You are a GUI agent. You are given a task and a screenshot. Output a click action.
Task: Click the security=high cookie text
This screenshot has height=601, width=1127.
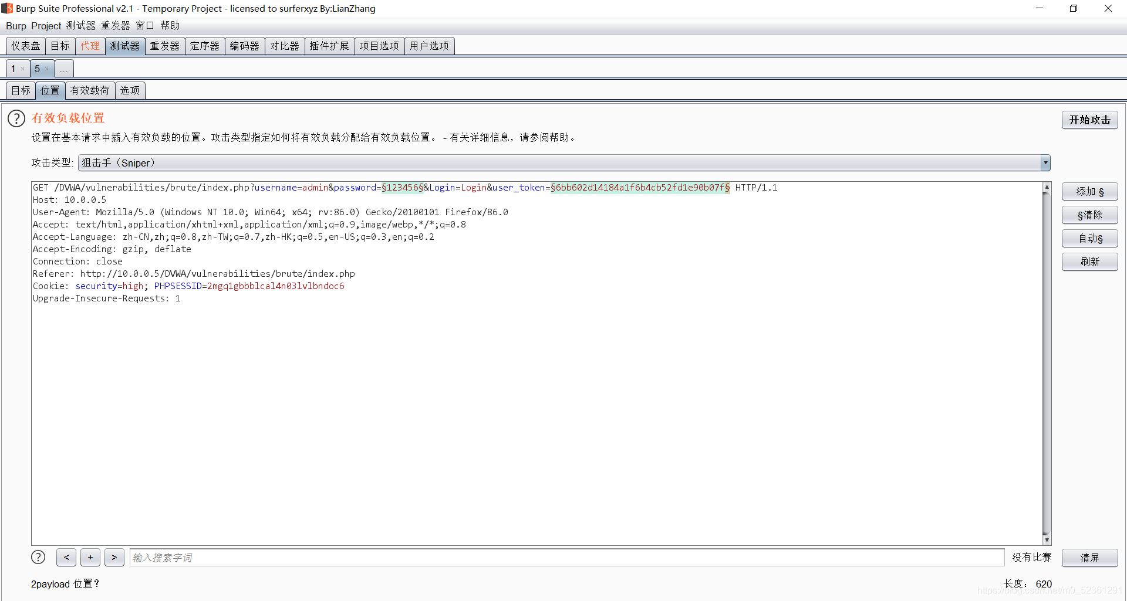pyautogui.click(x=109, y=286)
